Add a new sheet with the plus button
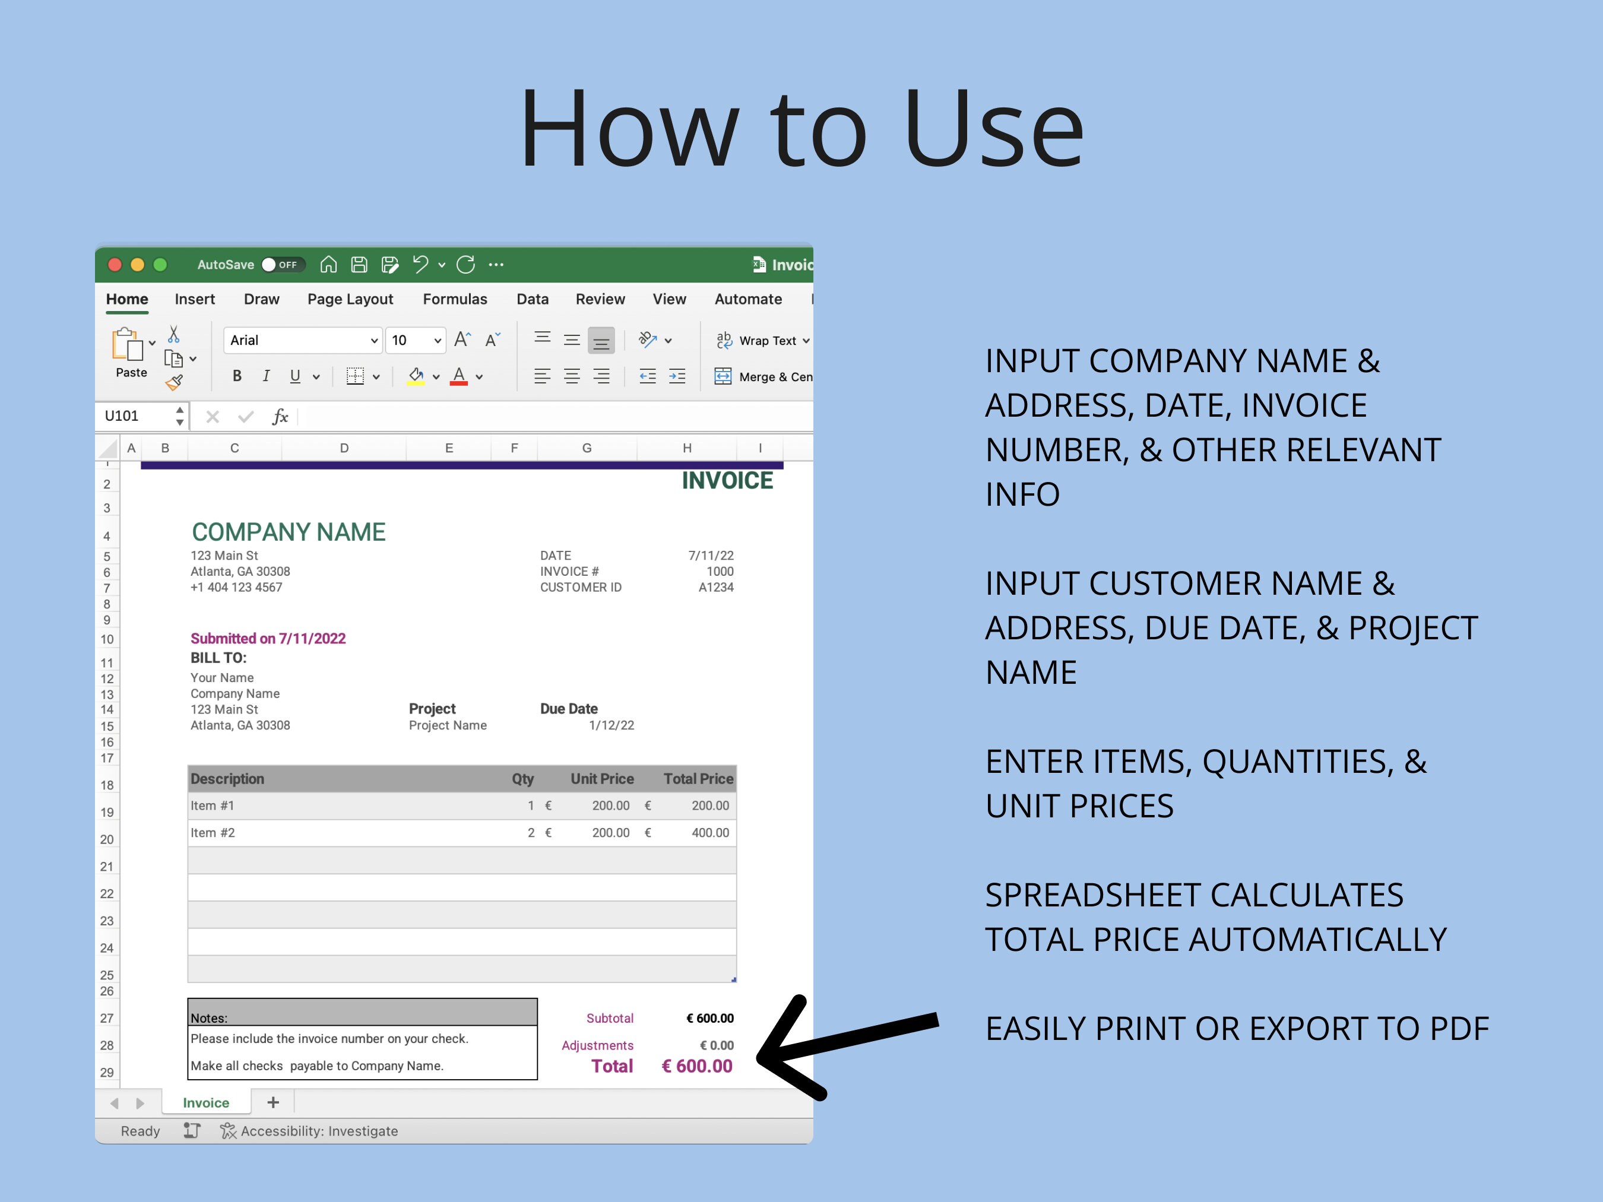The height and width of the screenshot is (1202, 1603). tap(274, 1103)
